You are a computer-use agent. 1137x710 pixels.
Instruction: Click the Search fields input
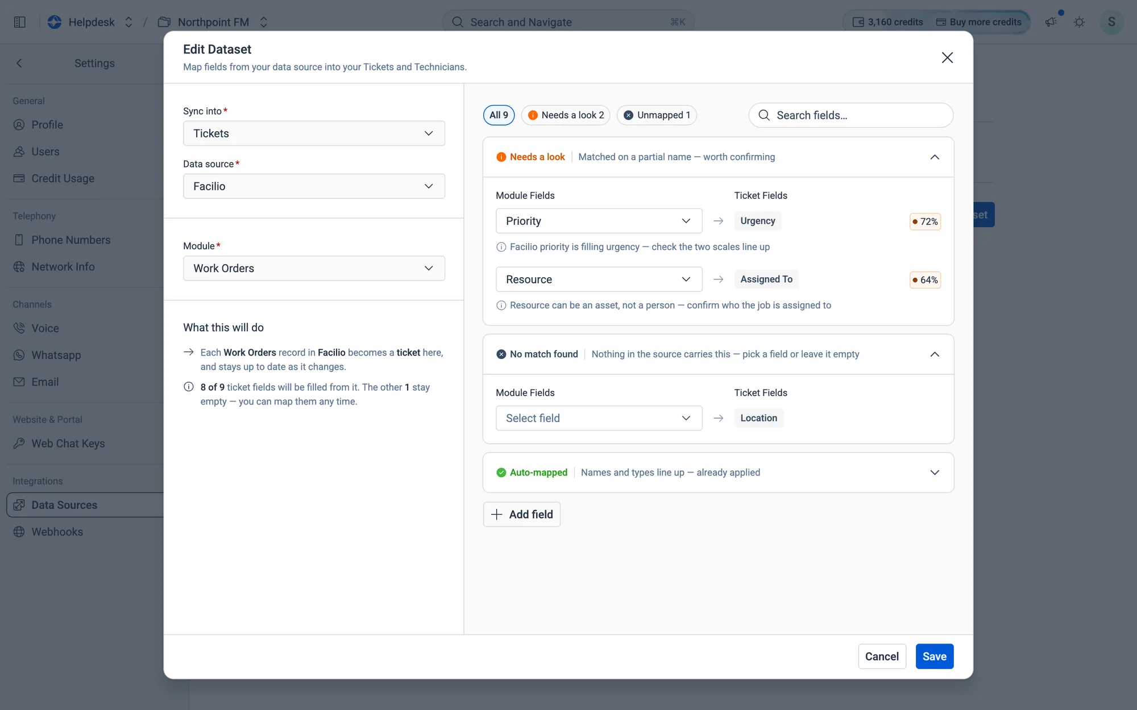850,115
